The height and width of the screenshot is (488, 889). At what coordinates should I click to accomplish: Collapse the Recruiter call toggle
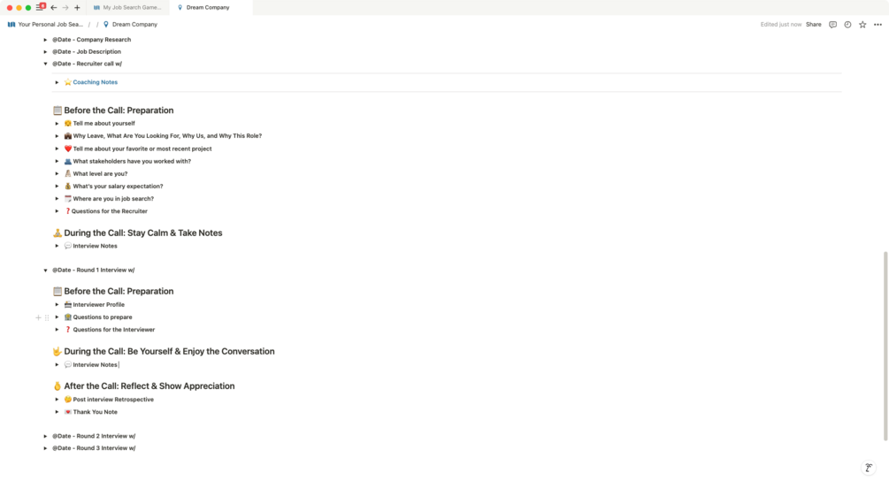45,64
